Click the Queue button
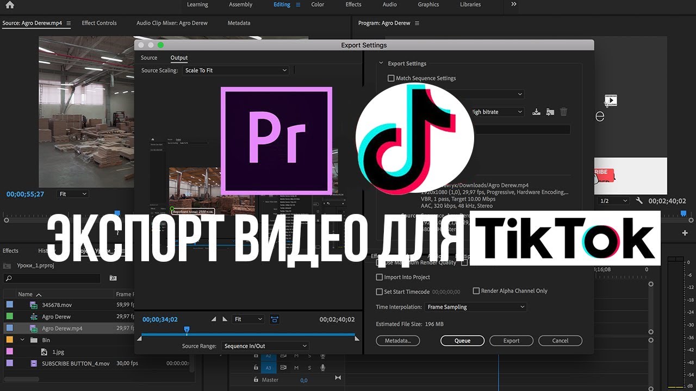696x391 pixels. pos(462,340)
